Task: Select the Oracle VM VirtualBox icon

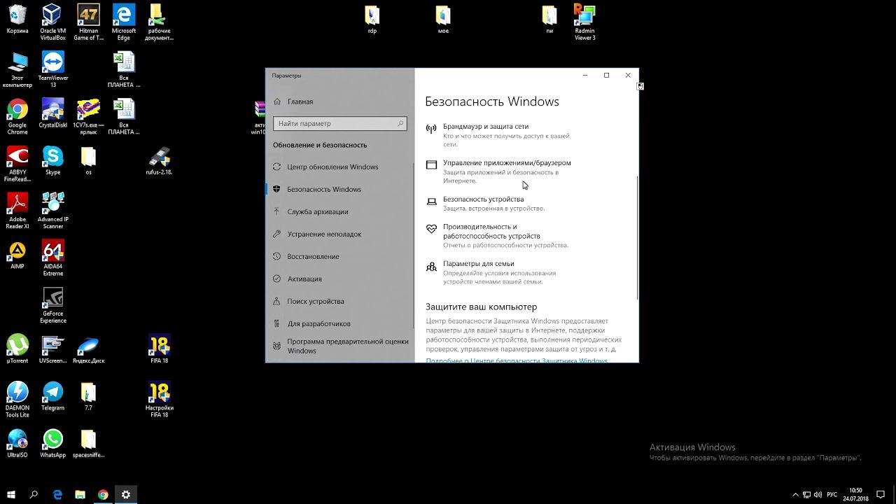Action: click(53, 22)
